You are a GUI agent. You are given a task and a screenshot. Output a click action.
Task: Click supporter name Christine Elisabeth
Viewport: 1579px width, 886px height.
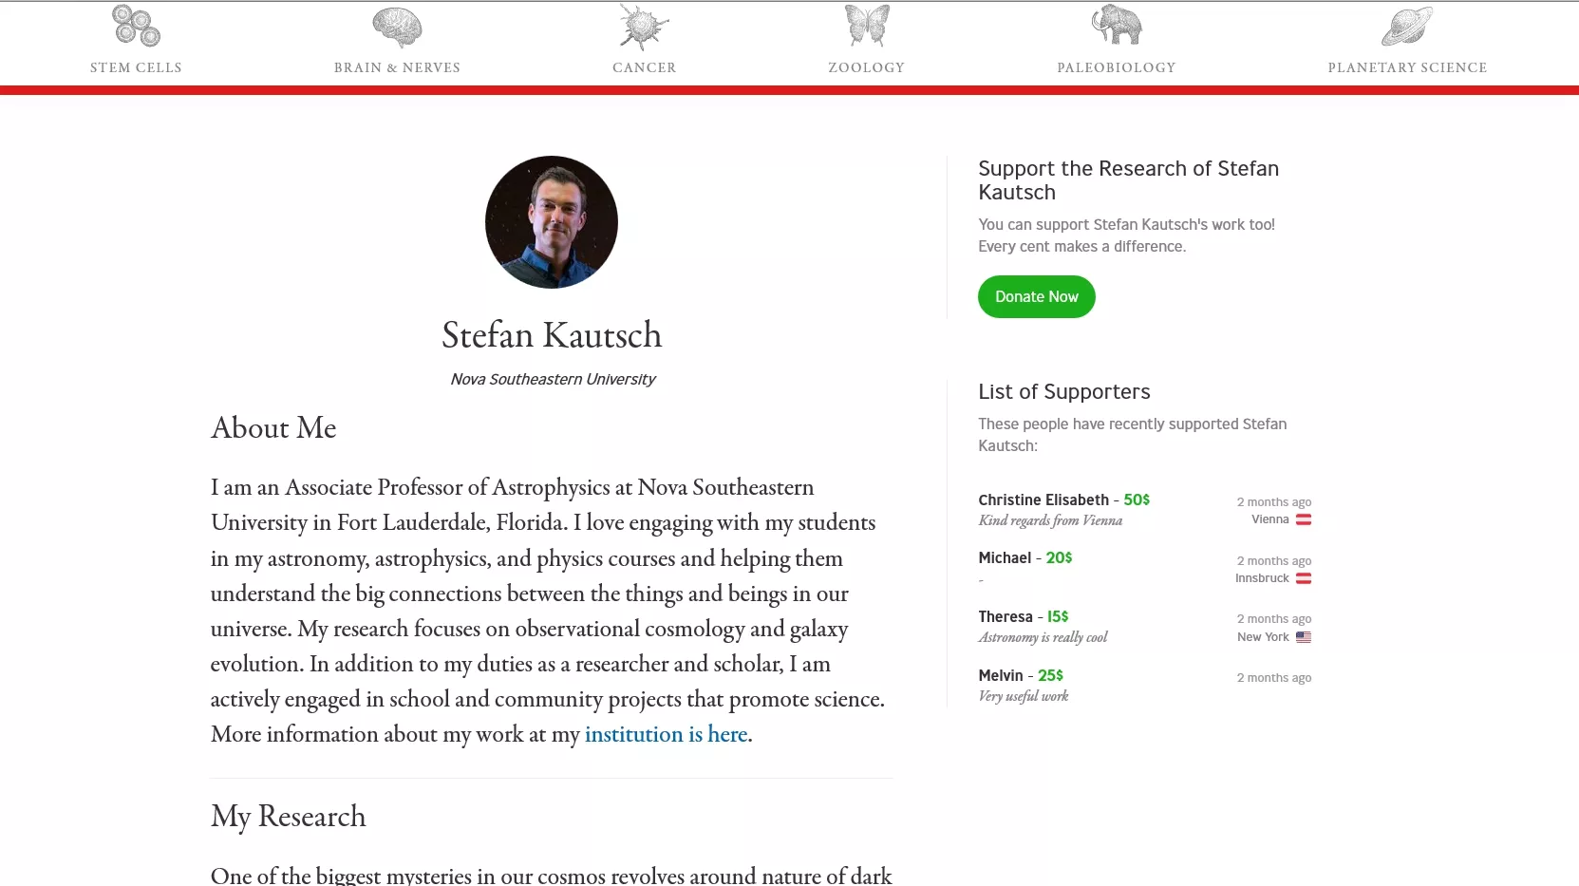click(1043, 500)
